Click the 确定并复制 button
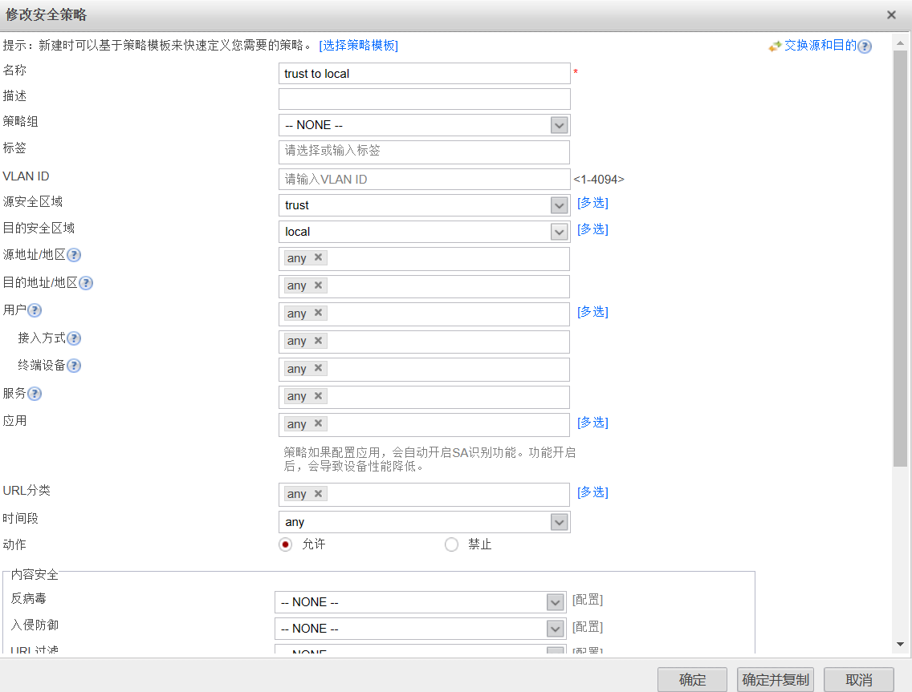The height and width of the screenshot is (692, 912). [x=776, y=680]
